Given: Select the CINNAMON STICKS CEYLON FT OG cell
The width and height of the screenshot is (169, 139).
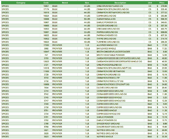Looking at the screenshot, I should pos(113,84).
